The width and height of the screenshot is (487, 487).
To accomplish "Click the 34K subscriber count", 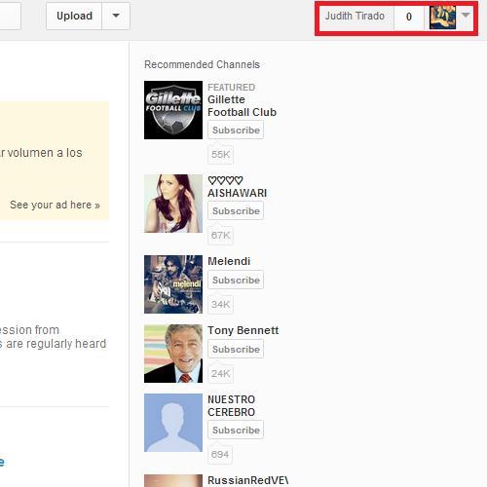I will pos(220,304).
